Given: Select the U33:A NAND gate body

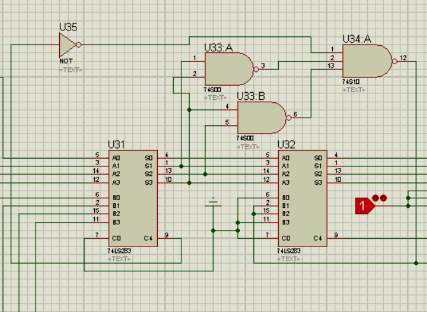Looking at the screenshot, I should [229, 69].
